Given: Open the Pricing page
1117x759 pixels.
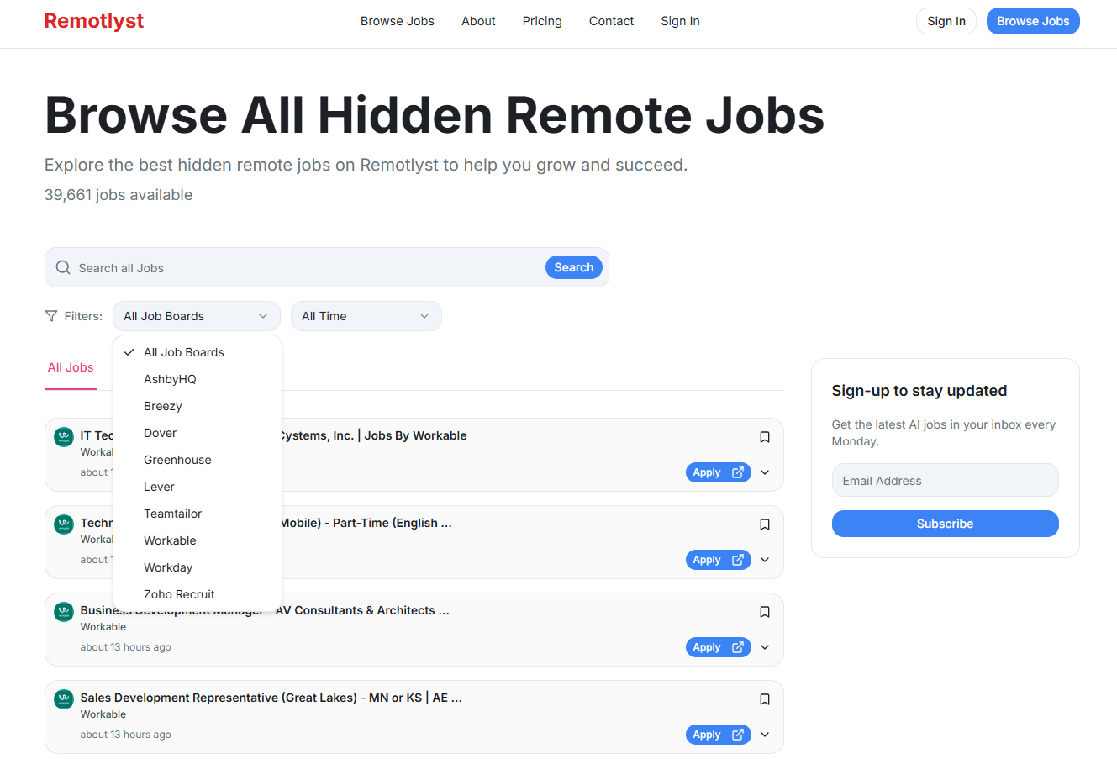Looking at the screenshot, I should (542, 21).
